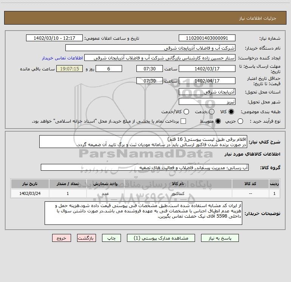Click the days remaining field showing 6
The width and height of the screenshot is (291, 282).
coord(109,69)
